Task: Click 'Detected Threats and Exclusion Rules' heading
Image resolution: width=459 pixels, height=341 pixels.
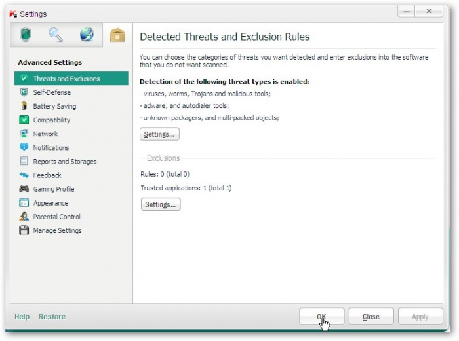Action: pyautogui.click(x=224, y=37)
